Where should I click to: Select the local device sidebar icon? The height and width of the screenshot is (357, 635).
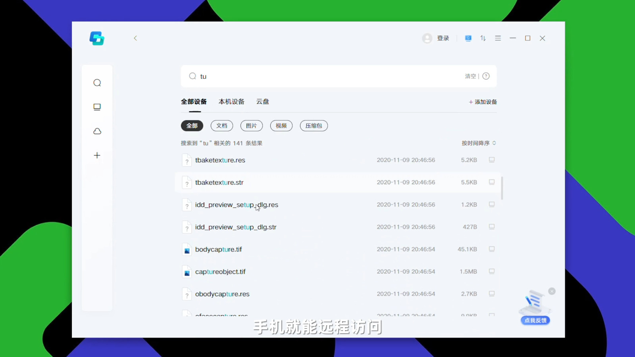[x=97, y=107]
